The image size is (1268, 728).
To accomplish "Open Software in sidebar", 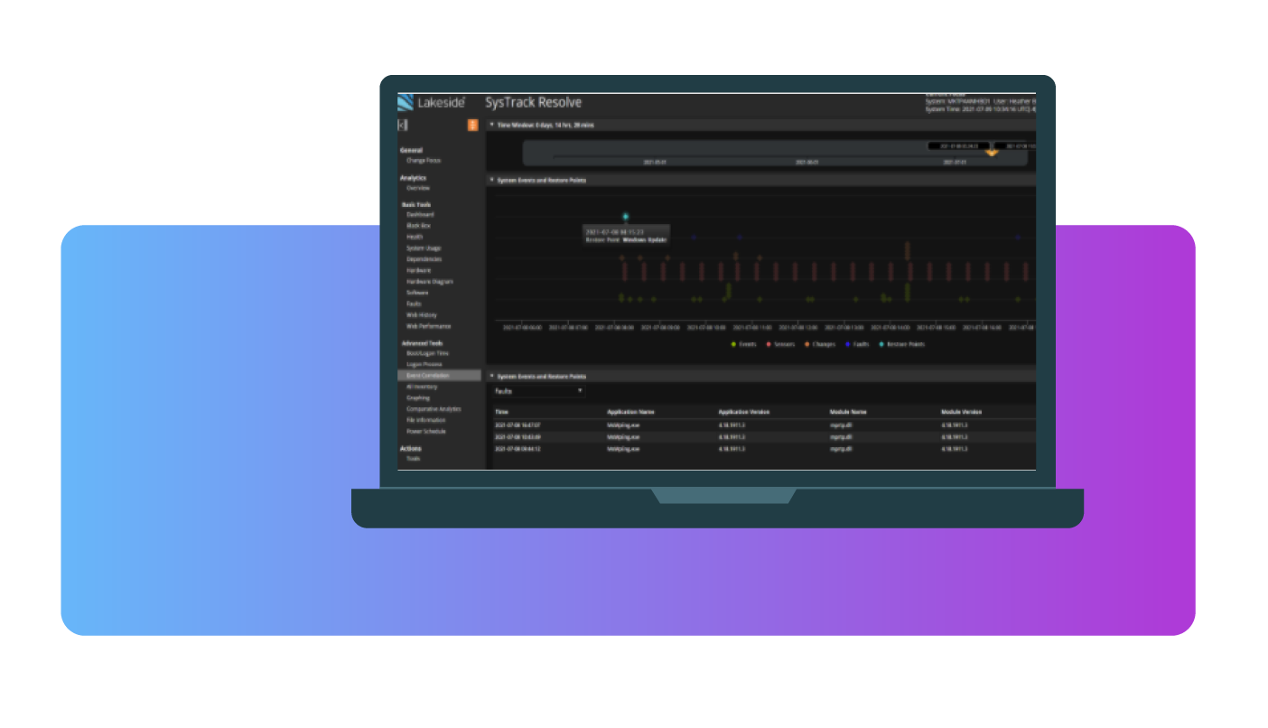I will click(418, 293).
